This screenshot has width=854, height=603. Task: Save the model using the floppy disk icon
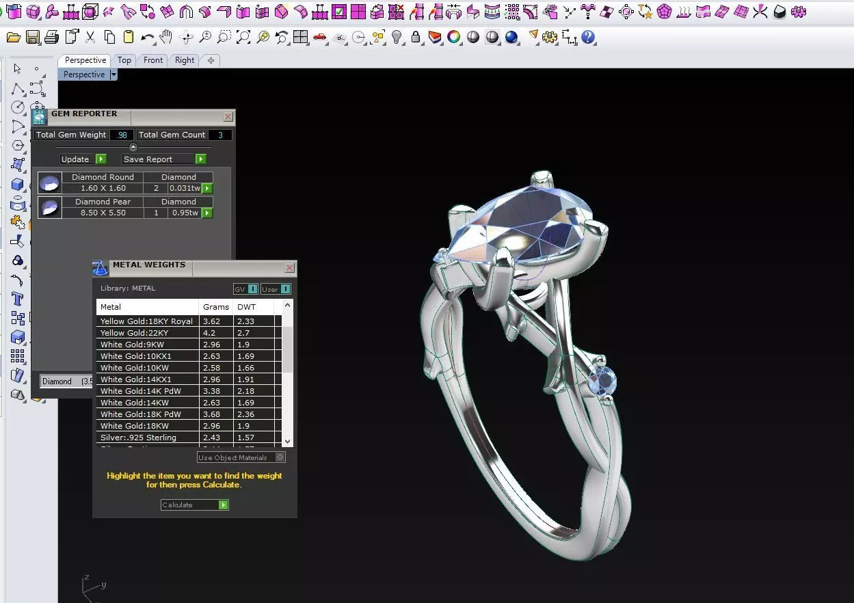(x=32, y=38)
